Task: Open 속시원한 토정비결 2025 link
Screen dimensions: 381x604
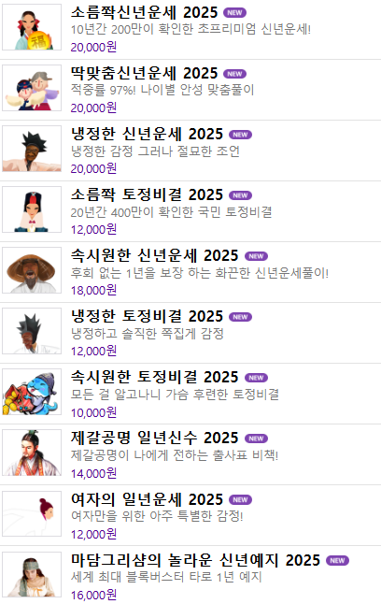Action: coord(155,377)
